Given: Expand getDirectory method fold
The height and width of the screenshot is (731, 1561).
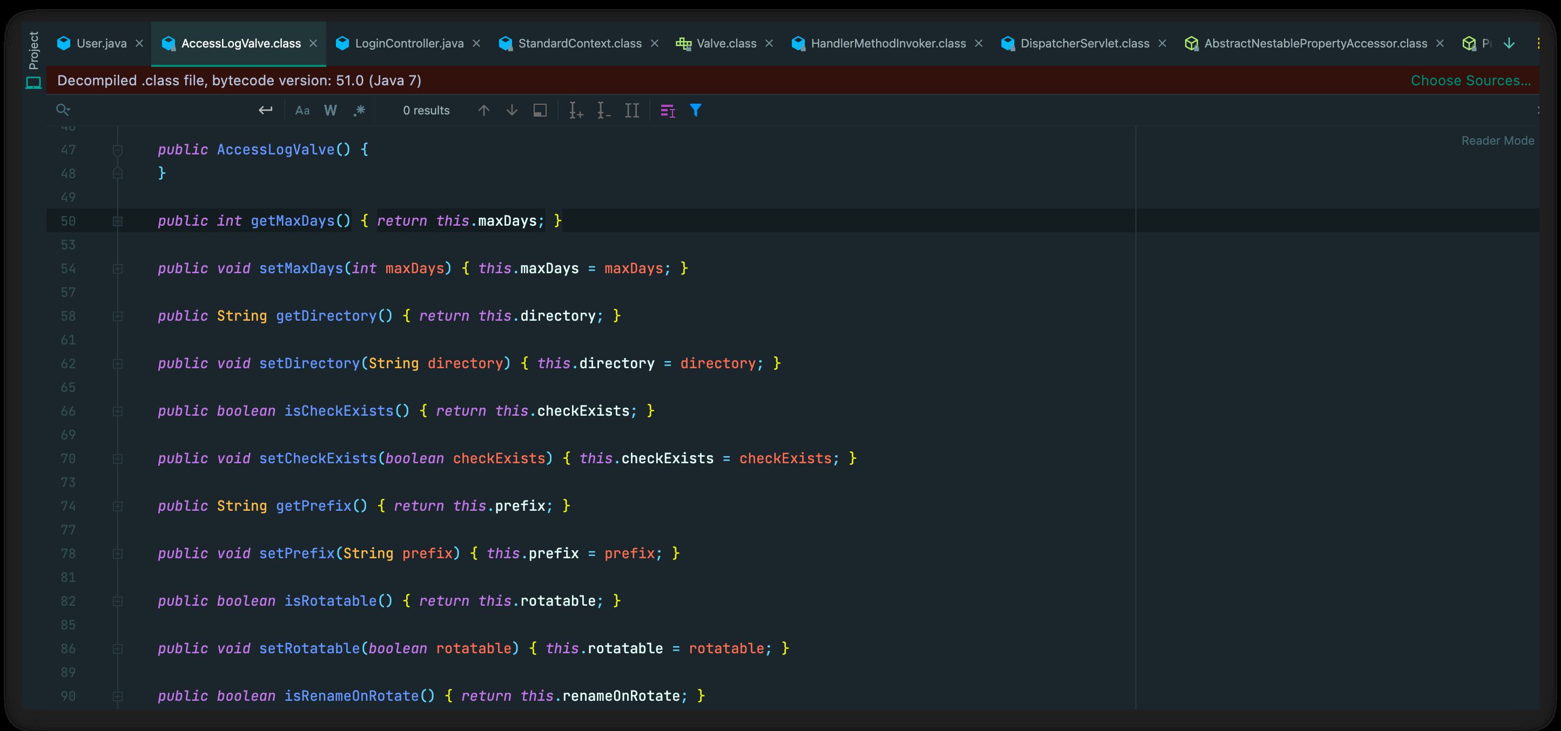Looking at the screenshot, I should [x=118, y=316].
